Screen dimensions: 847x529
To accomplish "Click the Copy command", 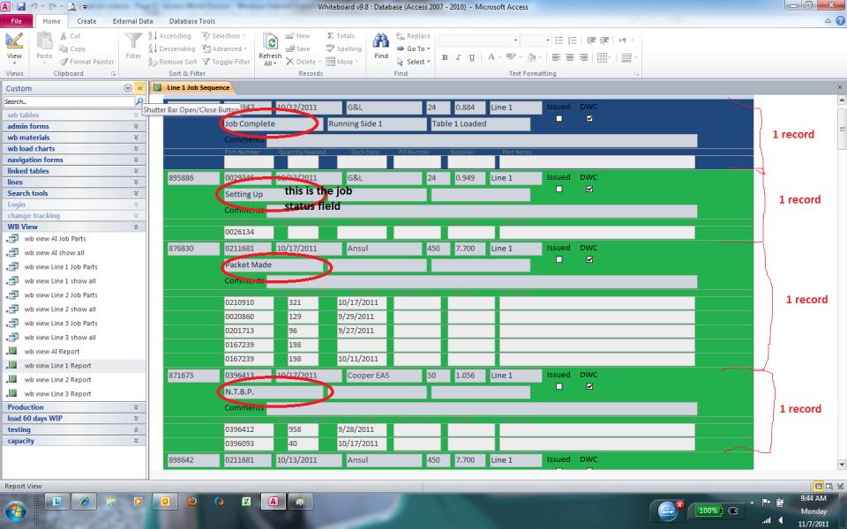I will (x=72, y=48).
